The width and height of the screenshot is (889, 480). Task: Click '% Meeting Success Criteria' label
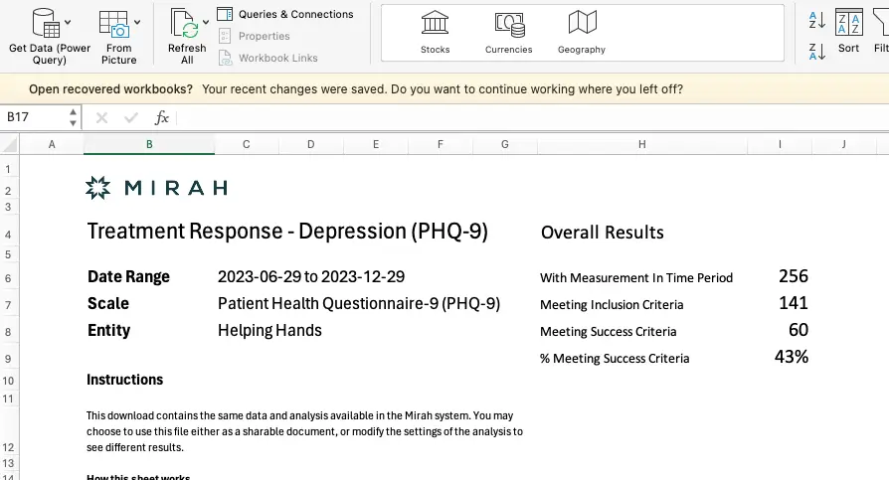pos(615,358)
